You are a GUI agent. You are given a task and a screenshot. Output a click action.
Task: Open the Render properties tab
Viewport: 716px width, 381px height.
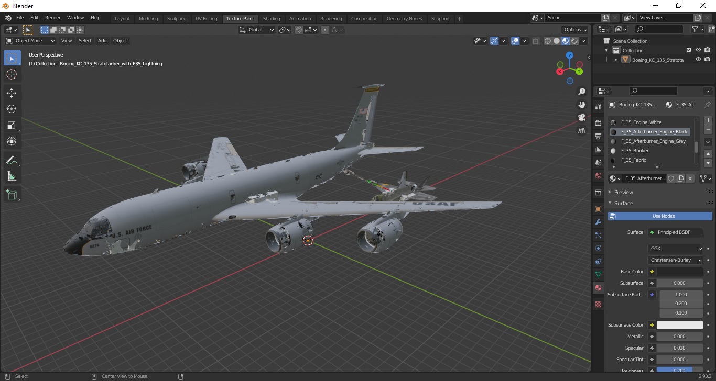point(598,123)
